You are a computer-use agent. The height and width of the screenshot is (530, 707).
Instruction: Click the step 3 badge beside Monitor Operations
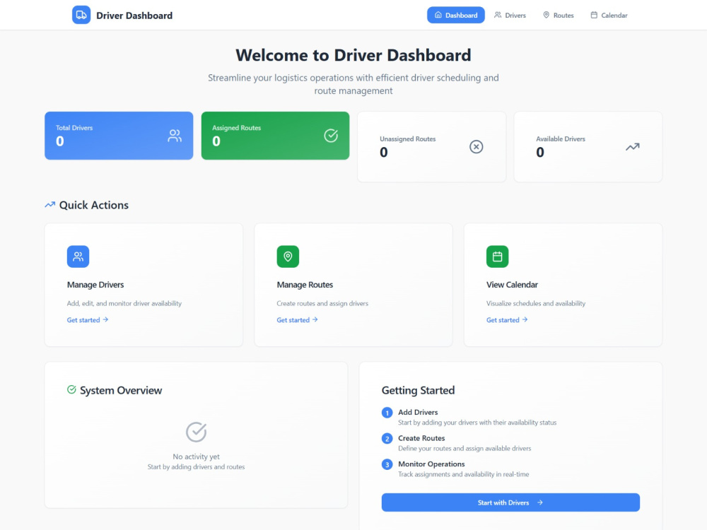(x=387, y=465)
